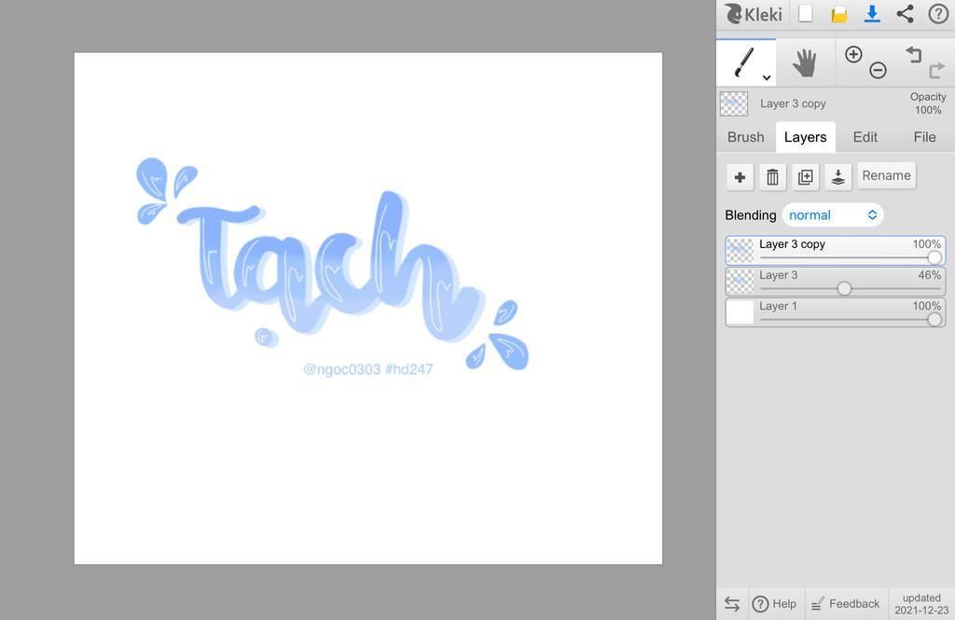Select the Layer 1 thumbnail

coord(740,312)
